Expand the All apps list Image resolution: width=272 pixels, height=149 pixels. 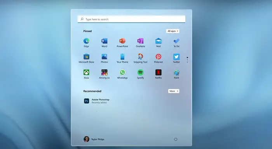tap(173, 31)
